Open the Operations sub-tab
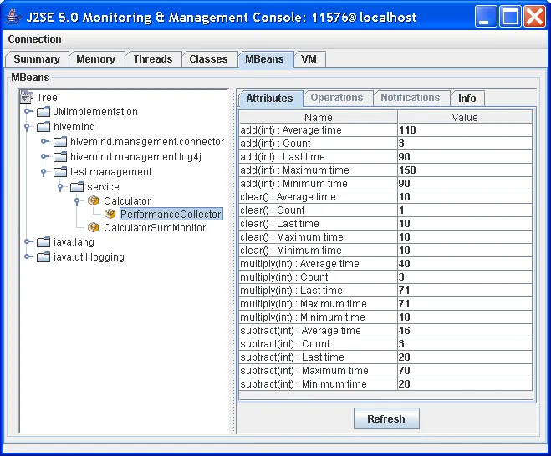The image size is (551, 456). coord(337,98)
